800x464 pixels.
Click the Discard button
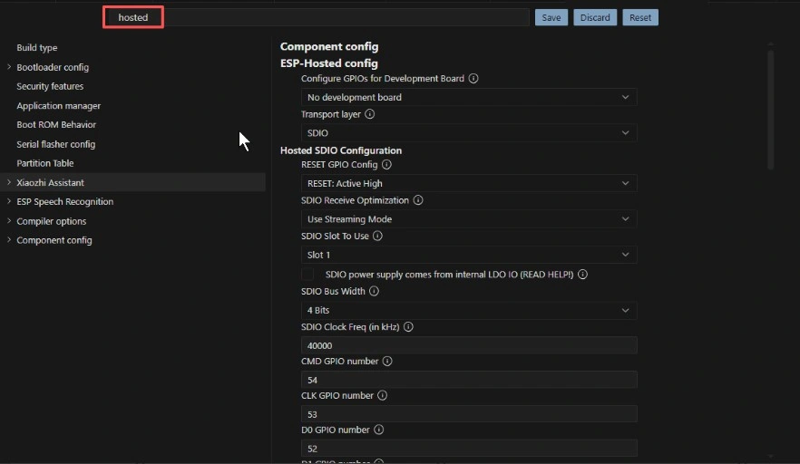595,17
